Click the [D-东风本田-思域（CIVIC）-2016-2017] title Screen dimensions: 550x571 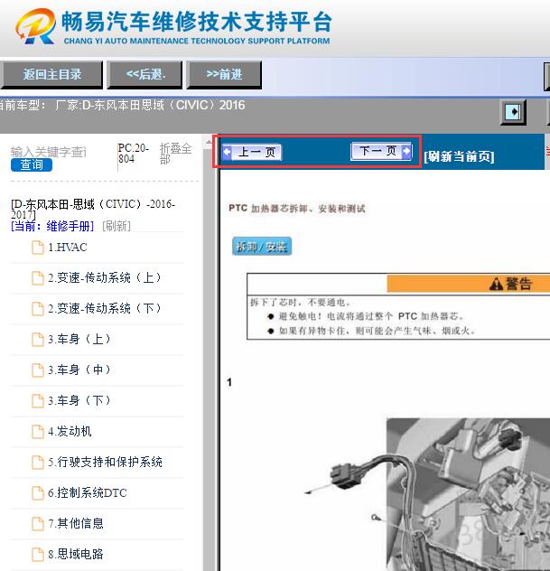pos(93,209)
